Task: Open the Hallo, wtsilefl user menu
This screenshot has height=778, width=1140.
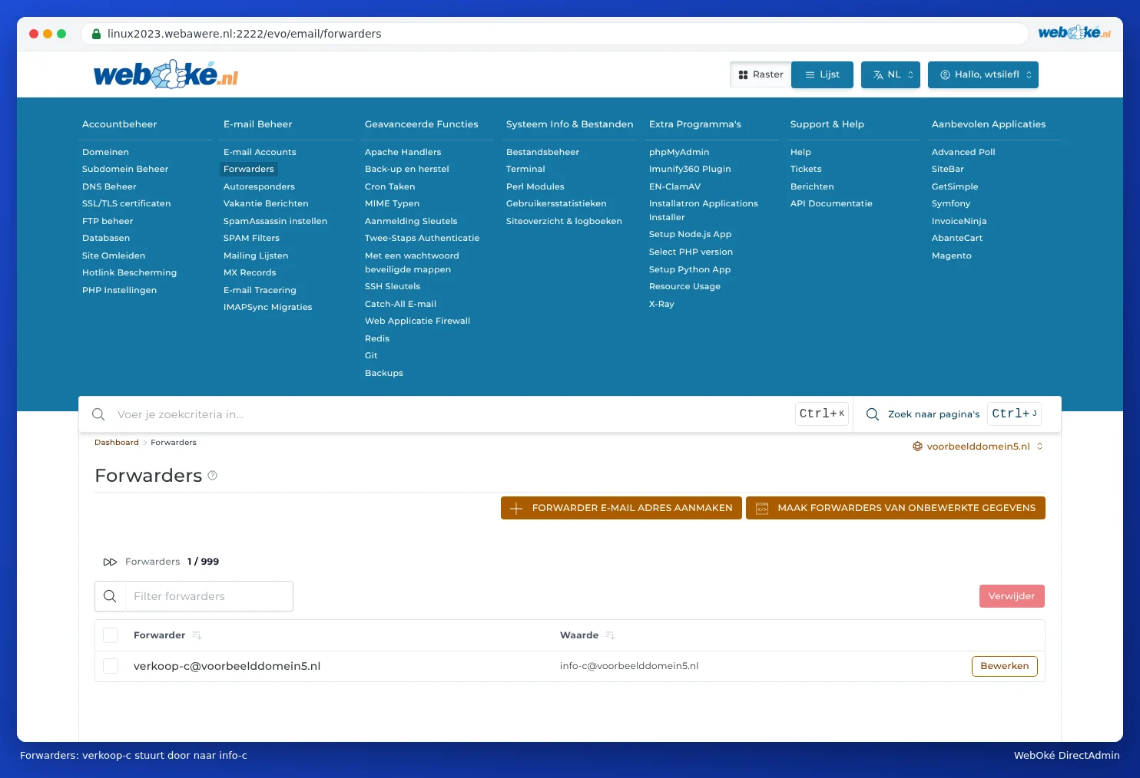Action: (x=983, y=74)
